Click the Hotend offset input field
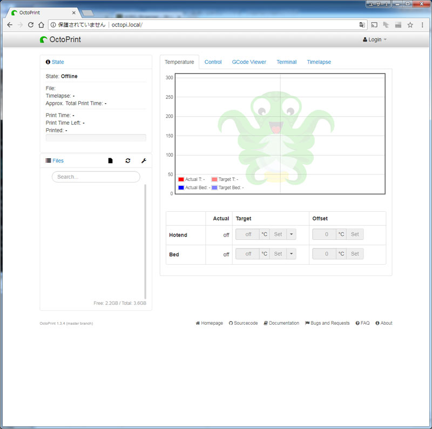 pos(325,234)
